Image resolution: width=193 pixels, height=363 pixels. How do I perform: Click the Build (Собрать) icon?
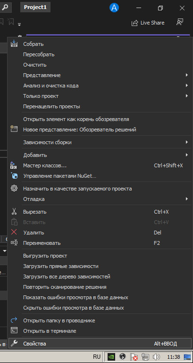pyautogui.click(x=14, y=44)
